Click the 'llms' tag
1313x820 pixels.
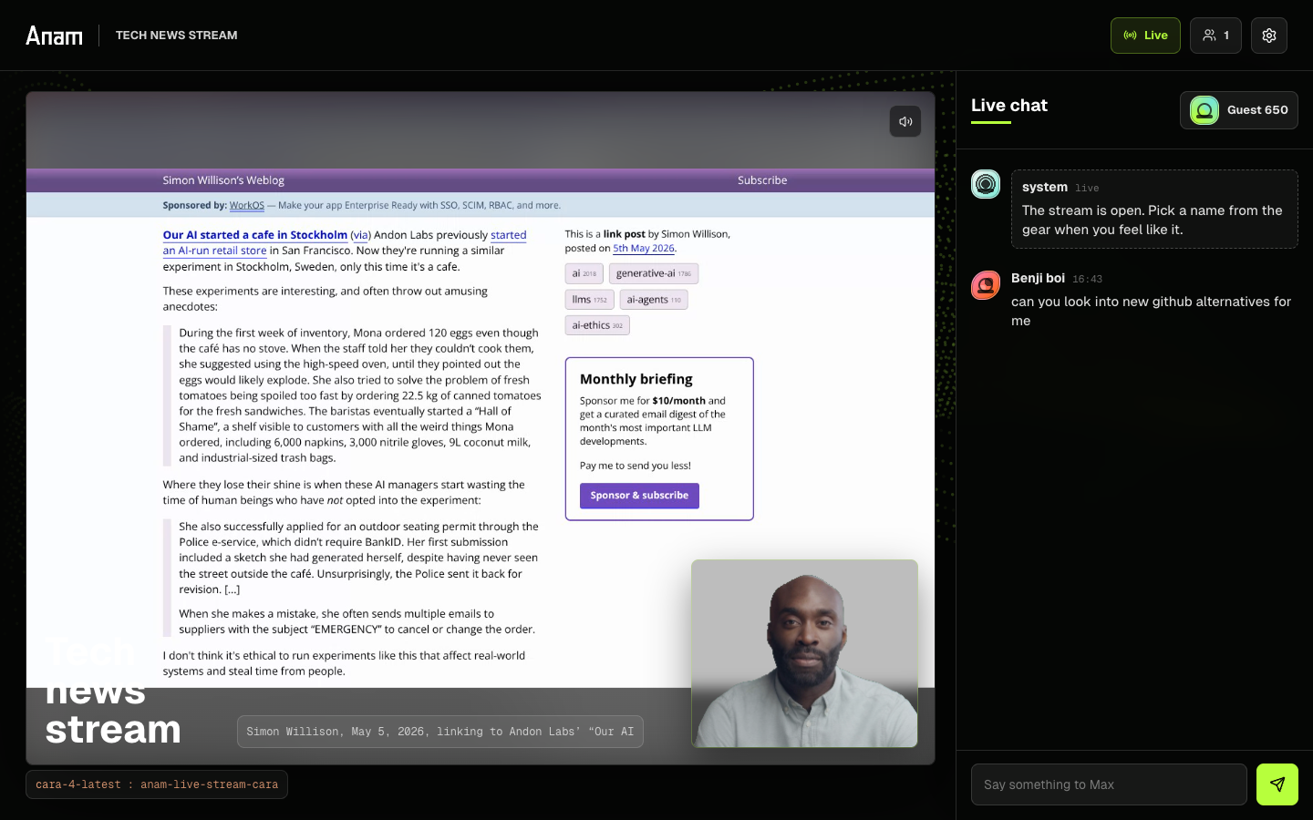(589, 300)
